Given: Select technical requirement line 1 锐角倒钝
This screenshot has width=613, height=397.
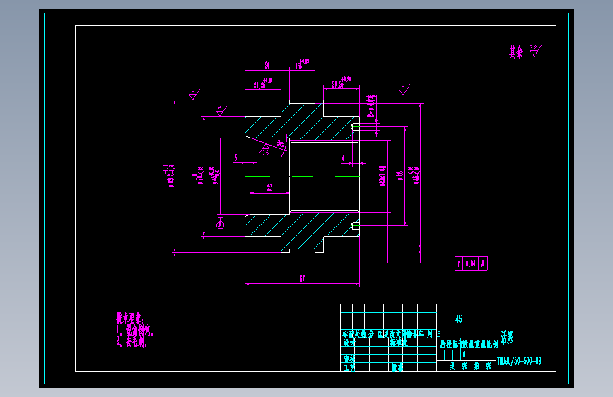Looking at the screenshot, I should click(x=135, y=330).
